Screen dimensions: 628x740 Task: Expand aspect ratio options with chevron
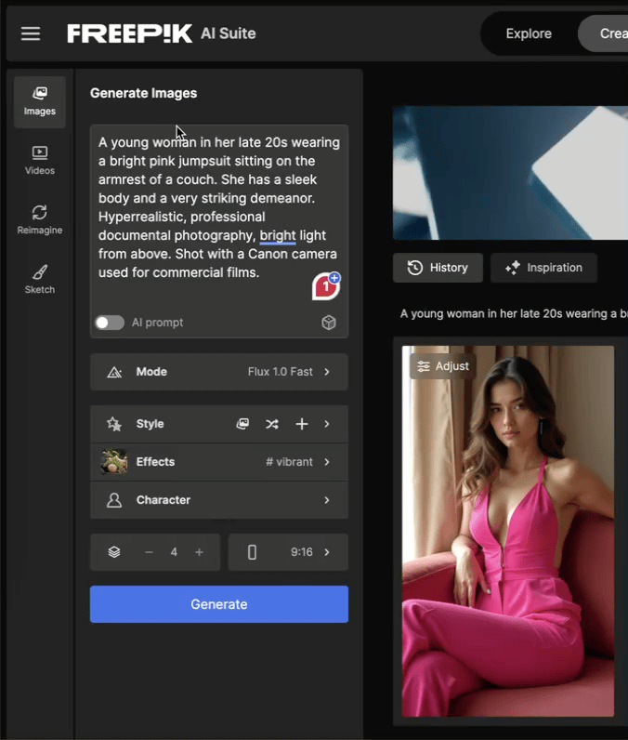pyautogui.click(x=327, y=552)
